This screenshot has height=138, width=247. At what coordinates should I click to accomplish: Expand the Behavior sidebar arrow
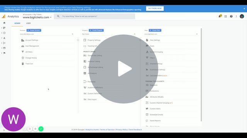(2, 48)
